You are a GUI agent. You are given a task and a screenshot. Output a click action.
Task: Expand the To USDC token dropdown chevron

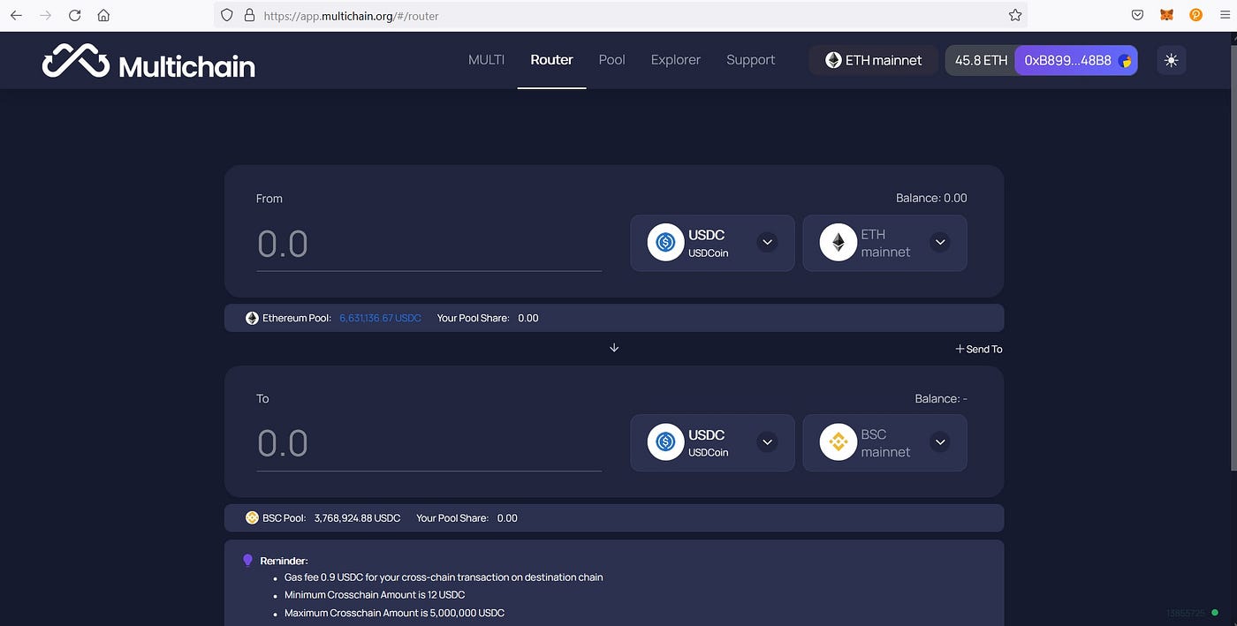coord(767,442)
